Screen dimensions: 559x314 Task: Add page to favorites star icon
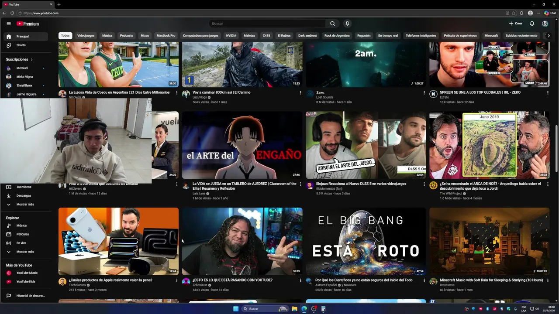pyautogui.click(x=514, y=13)
